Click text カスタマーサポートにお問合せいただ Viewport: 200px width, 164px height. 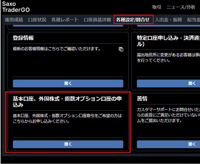(x=168, y=110)
